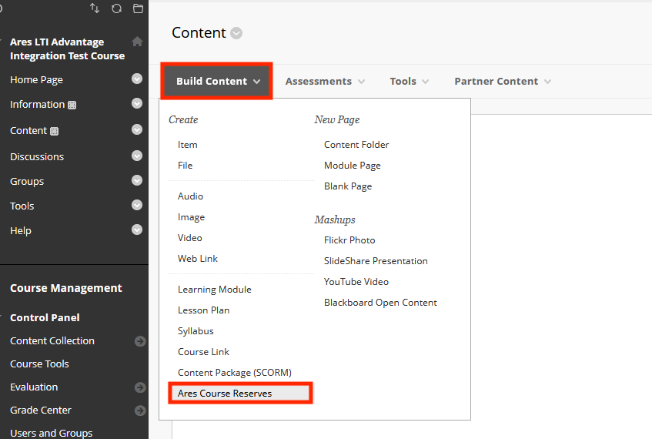Click the reorder arrows icon in sidebar header

pos(95,8)
